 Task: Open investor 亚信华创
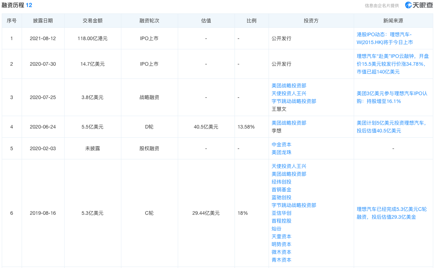click(x=281, y=213)
